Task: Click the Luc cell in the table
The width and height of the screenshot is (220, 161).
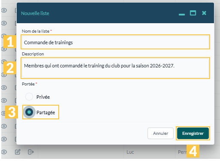Action: point(149,152)
